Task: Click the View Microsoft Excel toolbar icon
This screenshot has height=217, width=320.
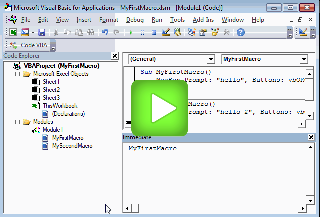Action: point(13,32)
